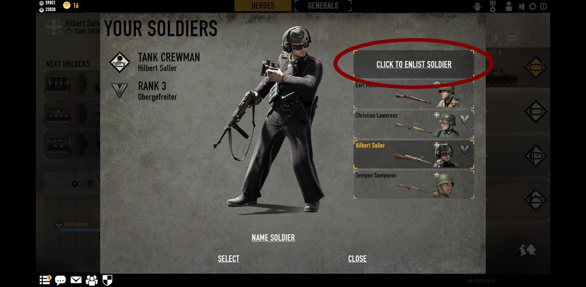Switch to the Heroes tab
The image size is (586, 287).
(263, 6)
